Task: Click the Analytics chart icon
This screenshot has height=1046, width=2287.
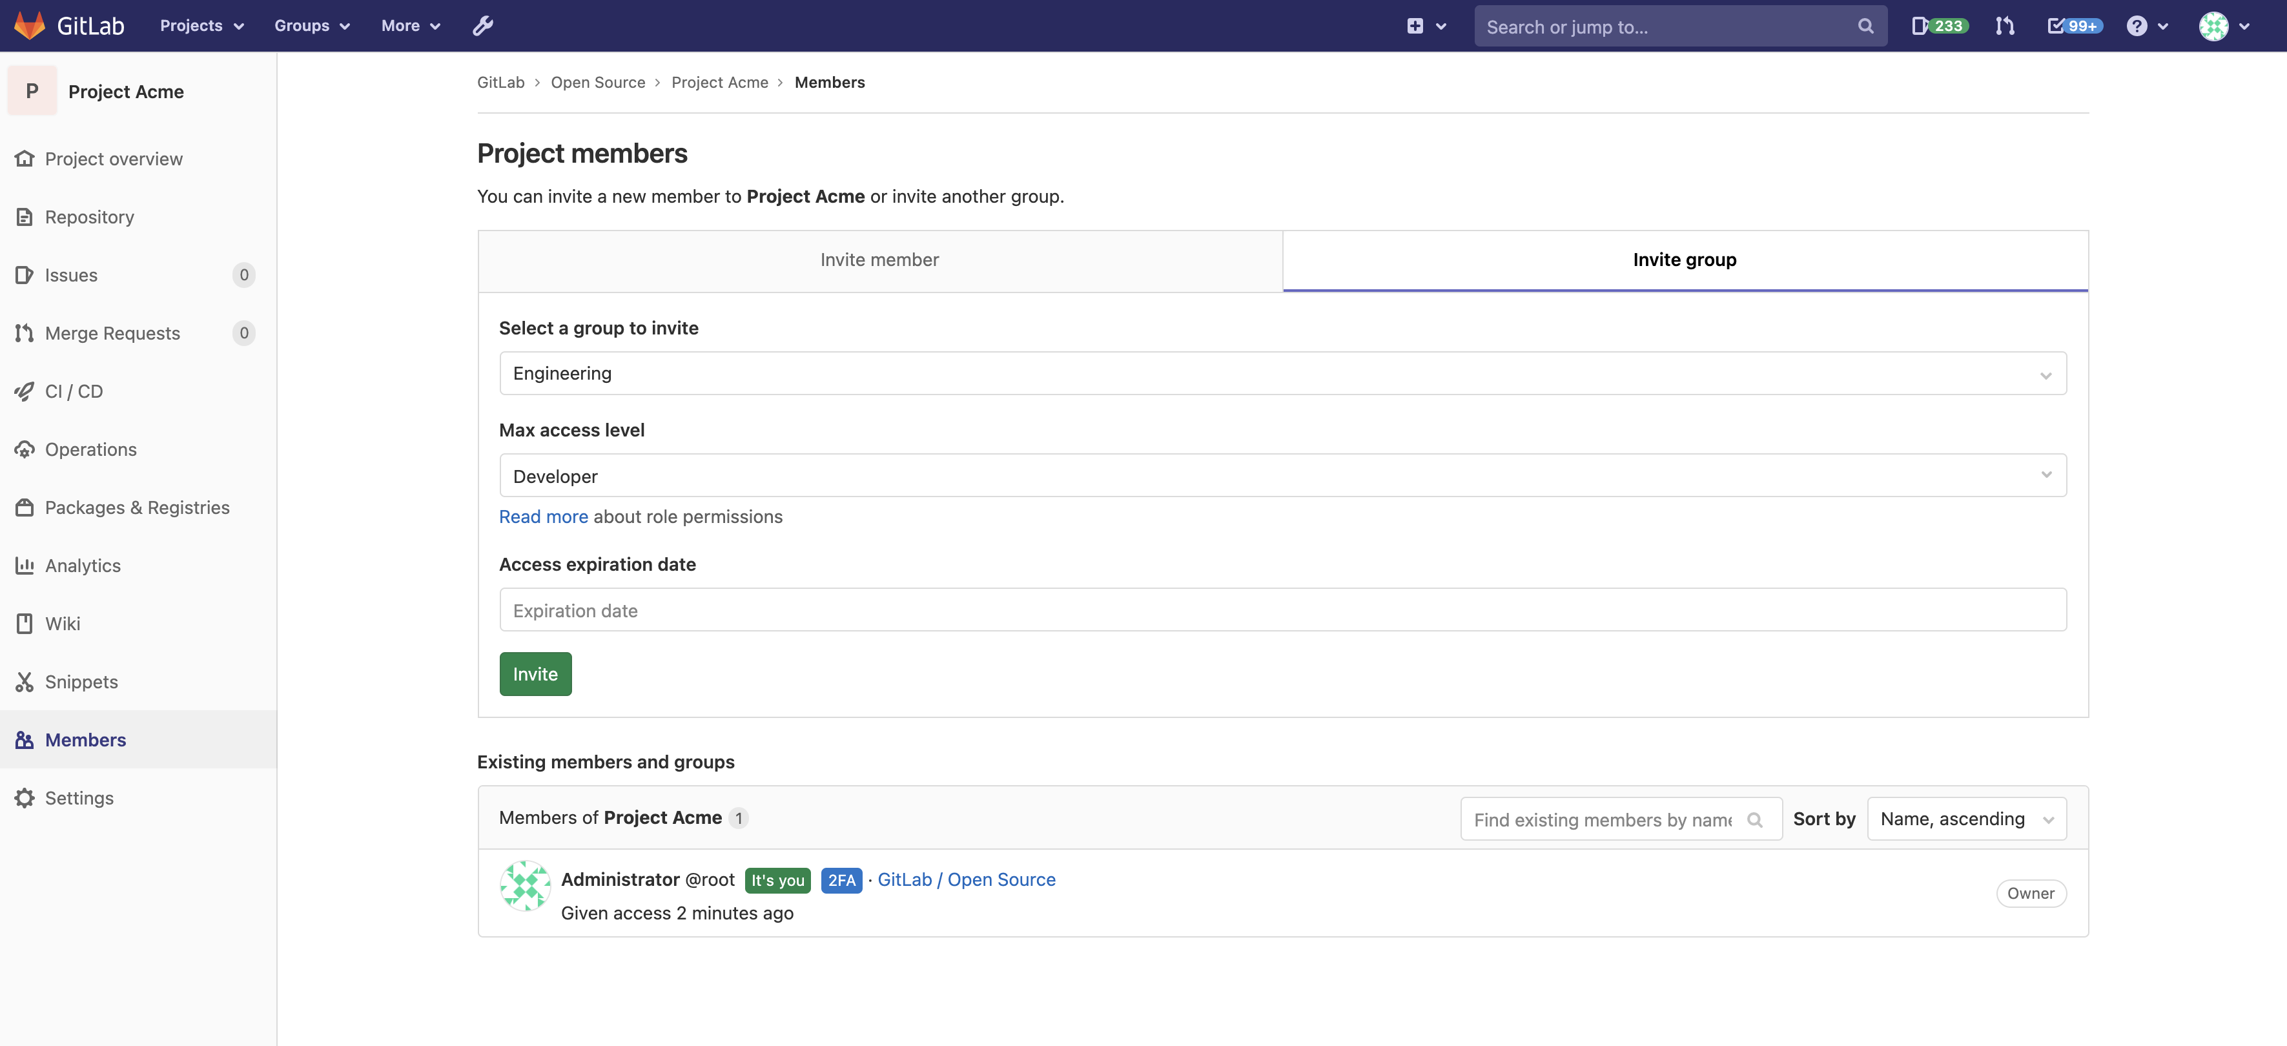Action: pyautogui.click(x=25, y=566)
